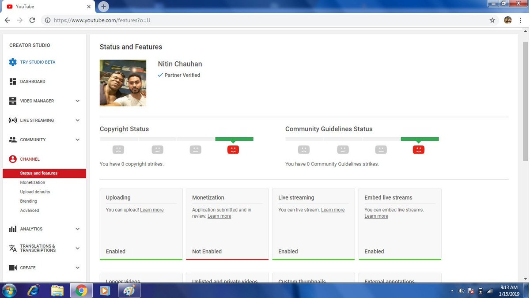Expand the Live Streaming section

tap(78, 121)
